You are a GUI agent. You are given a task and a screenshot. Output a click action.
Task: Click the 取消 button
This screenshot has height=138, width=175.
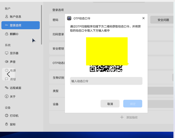(110, 104)
